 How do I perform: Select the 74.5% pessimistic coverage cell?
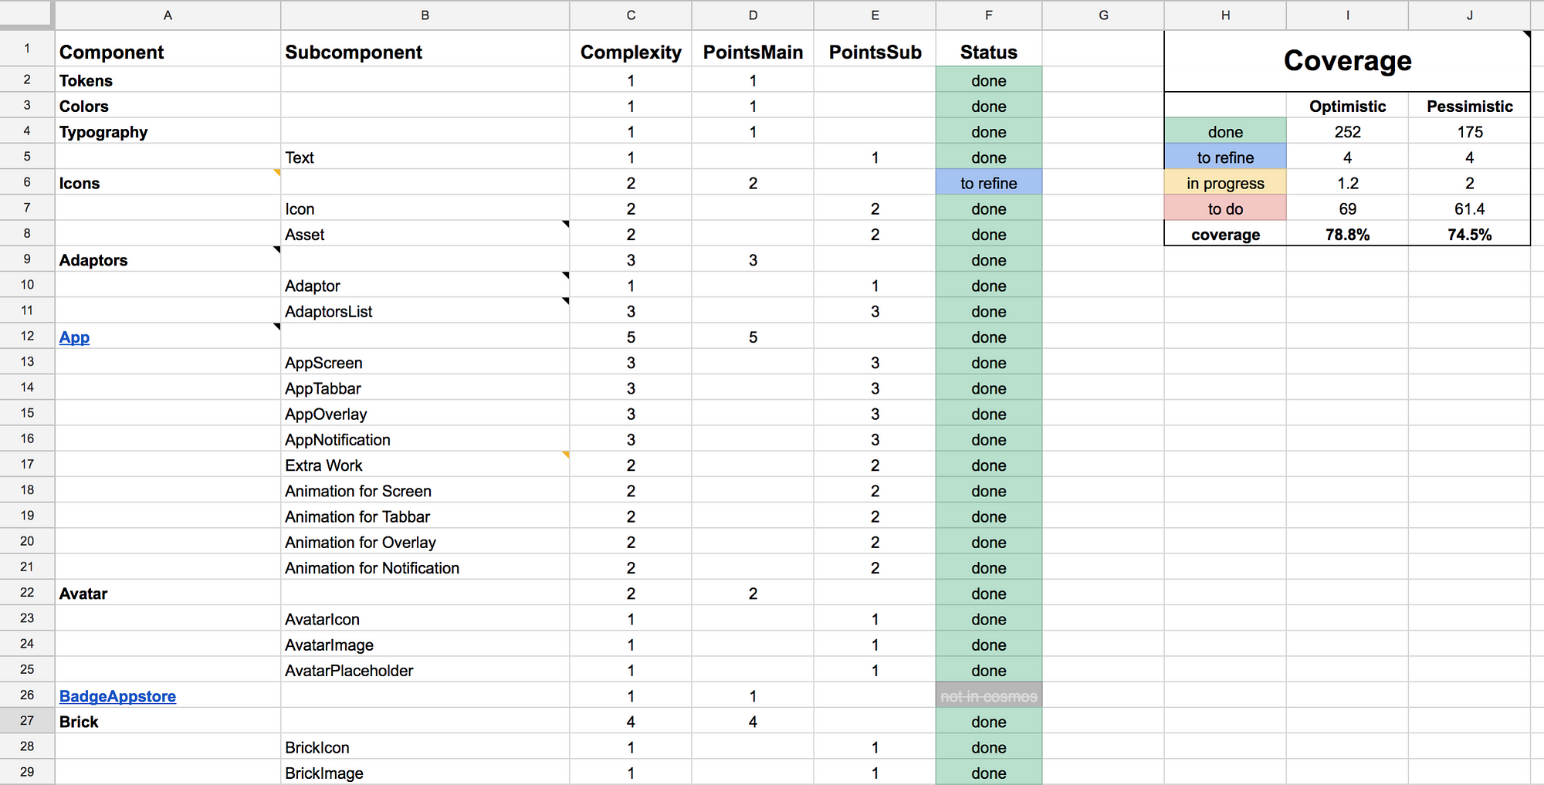[x=1469, y=234]
